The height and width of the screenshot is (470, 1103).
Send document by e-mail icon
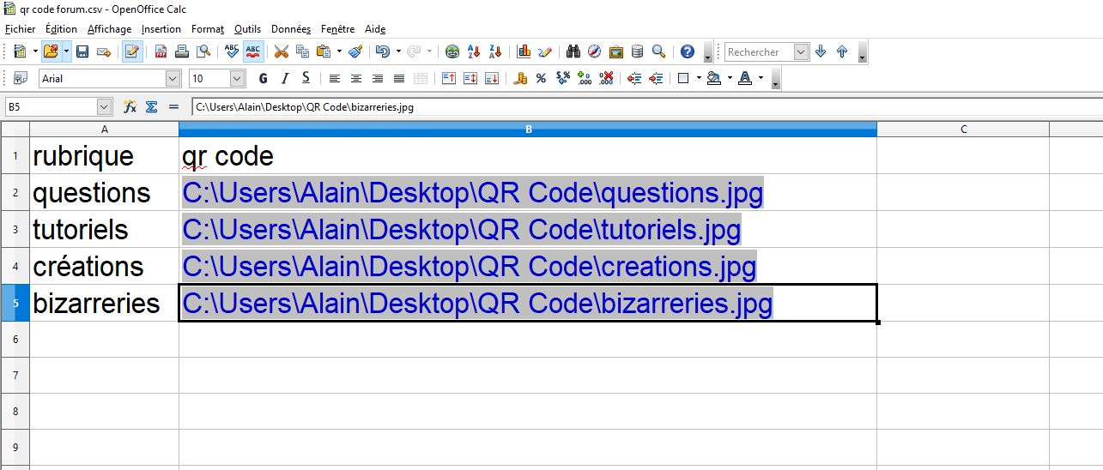104,51
